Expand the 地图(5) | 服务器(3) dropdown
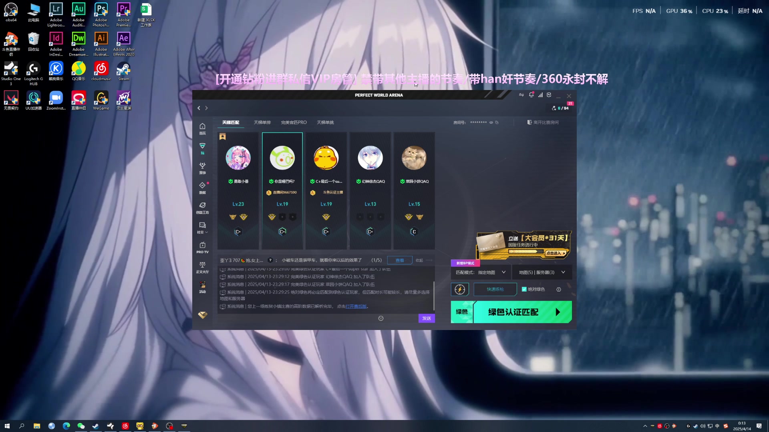The image size is (769, 432). tap(542, 272)
